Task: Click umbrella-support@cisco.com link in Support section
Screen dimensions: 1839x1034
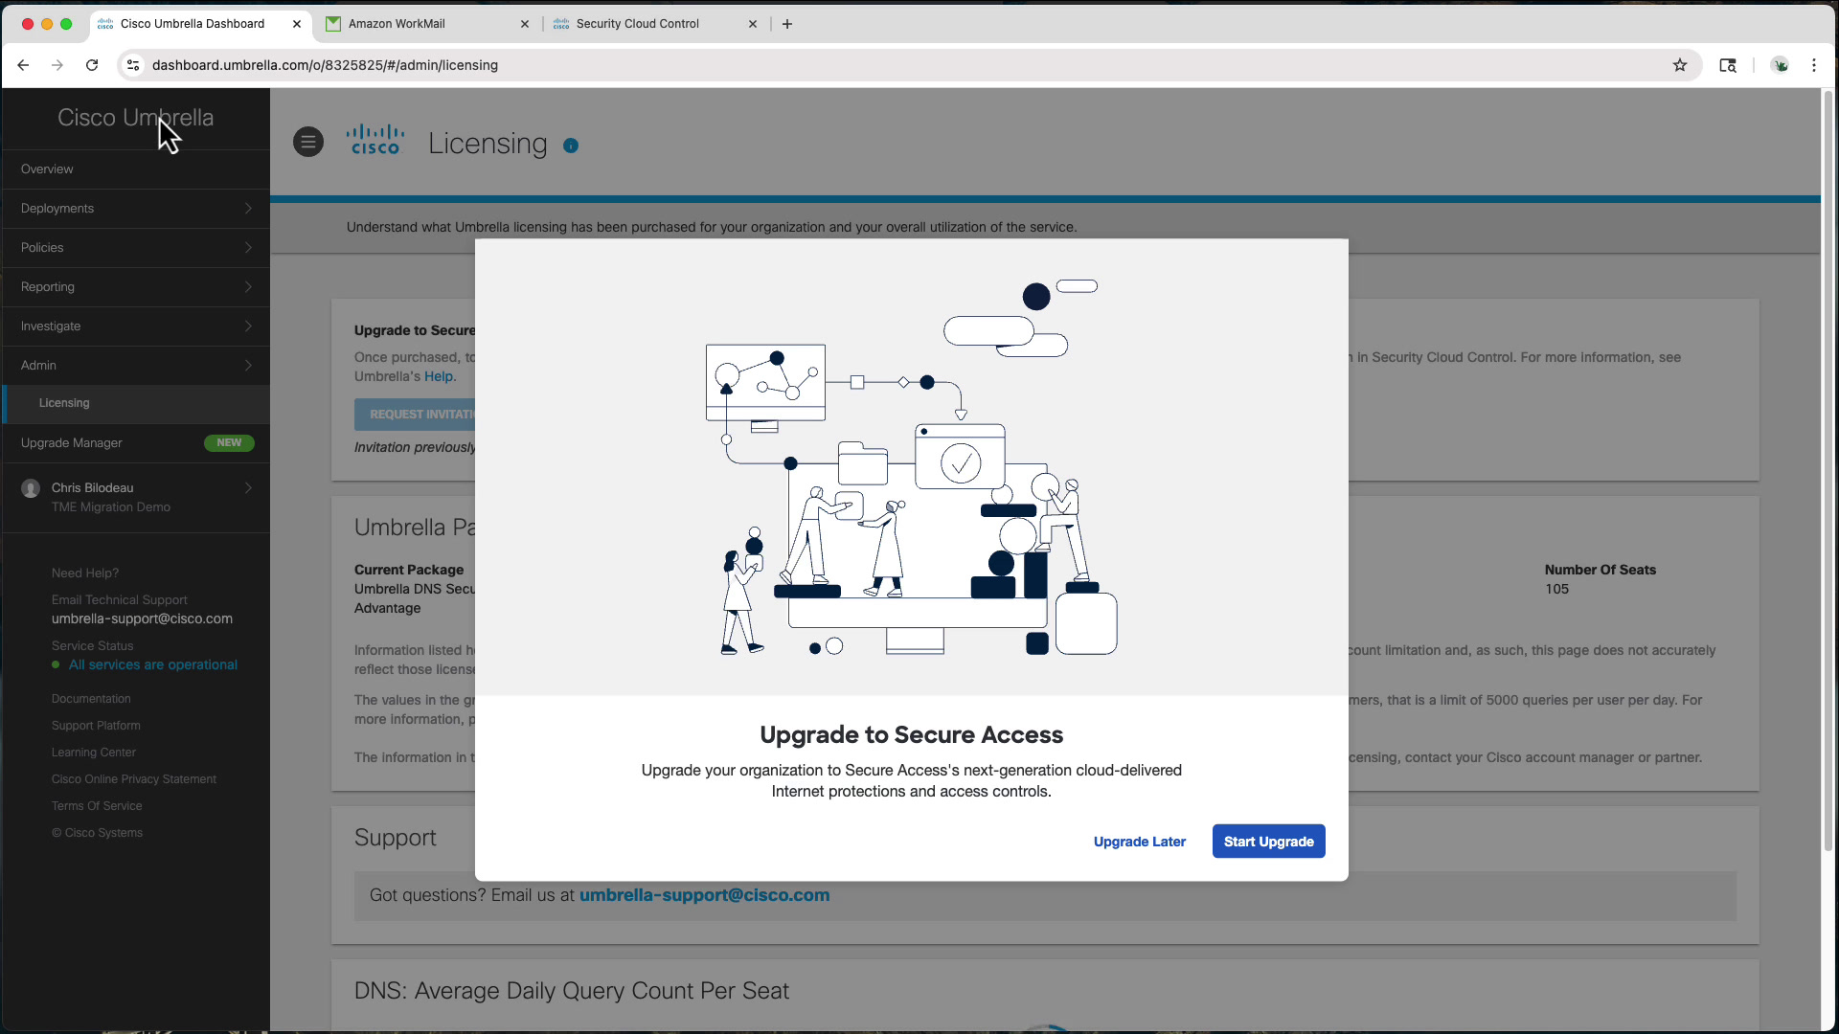Action: click(704, 895)
